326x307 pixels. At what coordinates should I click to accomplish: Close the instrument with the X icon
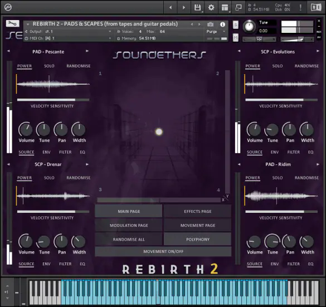(319, 21)
